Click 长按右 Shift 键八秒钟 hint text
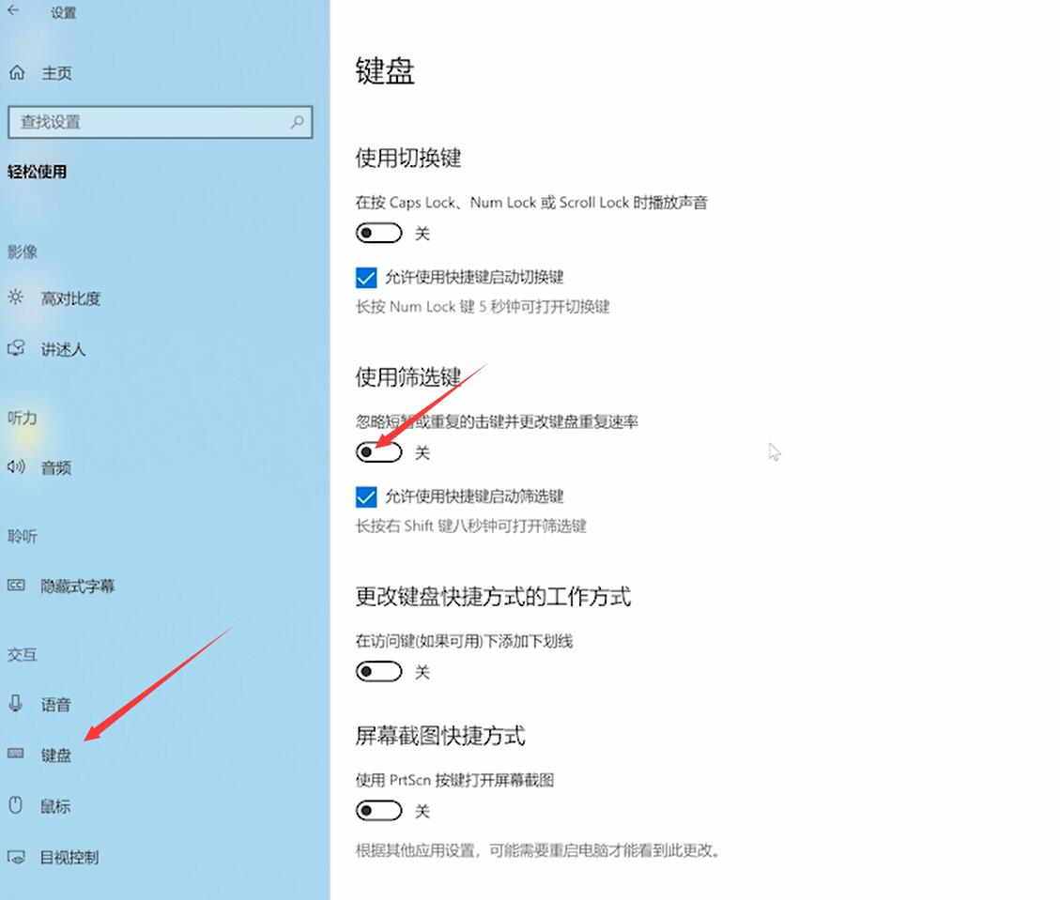Image resolution: width=1060 pixels, height=900 pixels. click(471, 526)
